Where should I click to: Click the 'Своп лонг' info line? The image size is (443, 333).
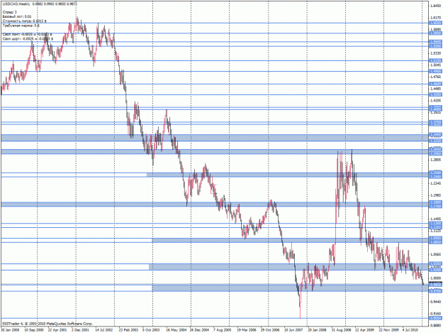pos(28,34)
